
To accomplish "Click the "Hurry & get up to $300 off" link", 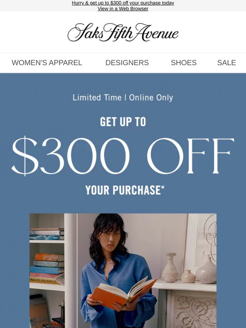I will pos(123,3).
